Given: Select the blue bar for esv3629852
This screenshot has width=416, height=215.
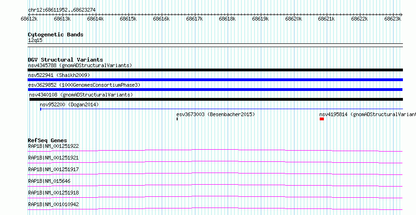Looking at the screenshot, I should tap(215, 90).
